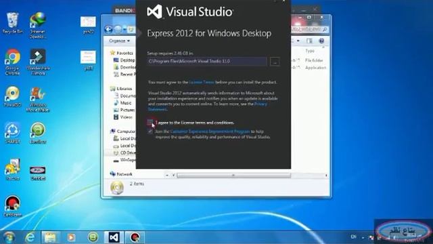This screenshot has width=433, height=244.
Task: Open Pictures library in Explorer pane
Action: (x=124, y=110)
